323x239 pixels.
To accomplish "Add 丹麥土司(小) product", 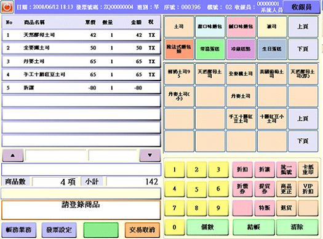I will point(179,96).
